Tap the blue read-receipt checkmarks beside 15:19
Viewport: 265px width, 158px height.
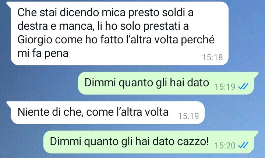[243, 86]
